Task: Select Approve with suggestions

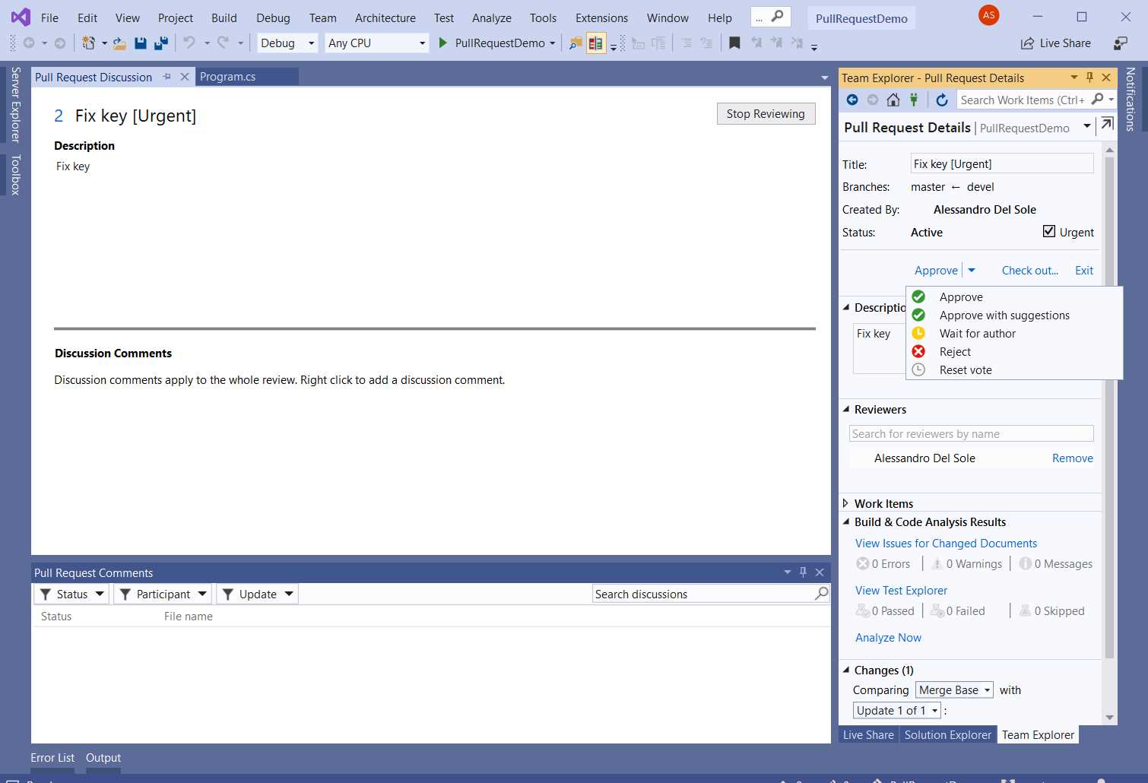Action: tap(1004, 315)
